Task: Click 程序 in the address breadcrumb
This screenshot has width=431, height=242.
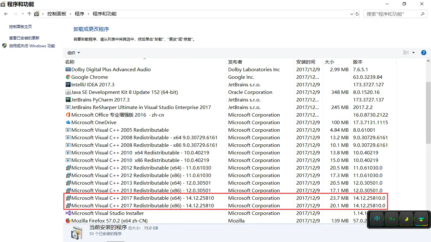Action: coord(80,14)
